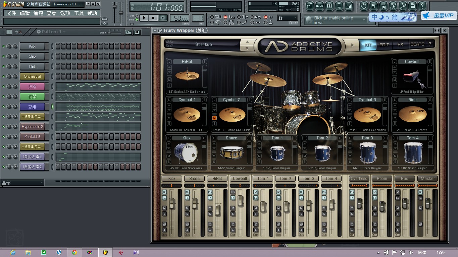
Task: Switch to the FX tab in Addictive Drums
Action: (x=400, y=45)
